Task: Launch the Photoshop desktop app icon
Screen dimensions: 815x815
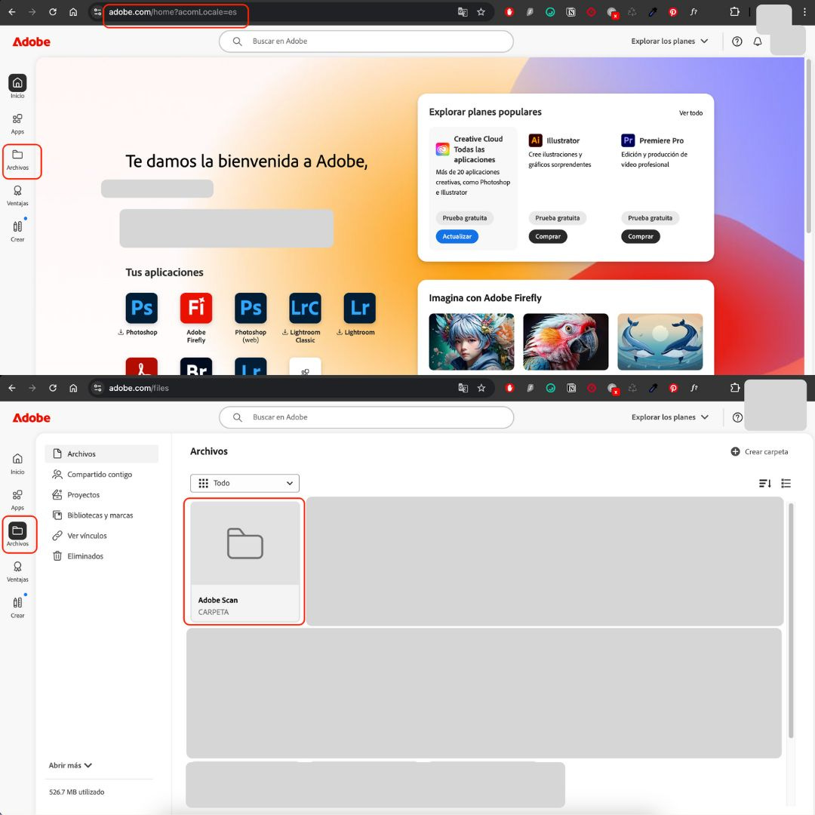Action: tap(141, 308)
